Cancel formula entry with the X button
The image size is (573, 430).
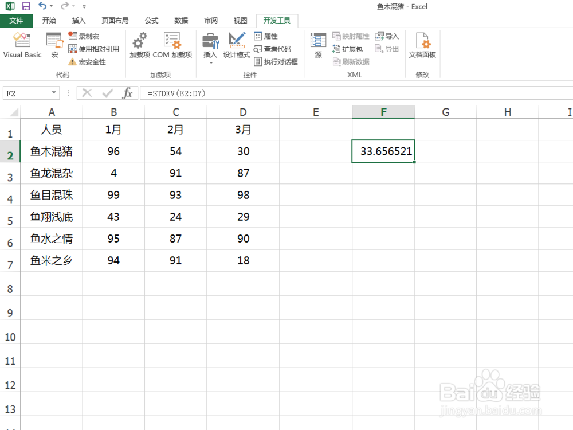pos(87,93)
